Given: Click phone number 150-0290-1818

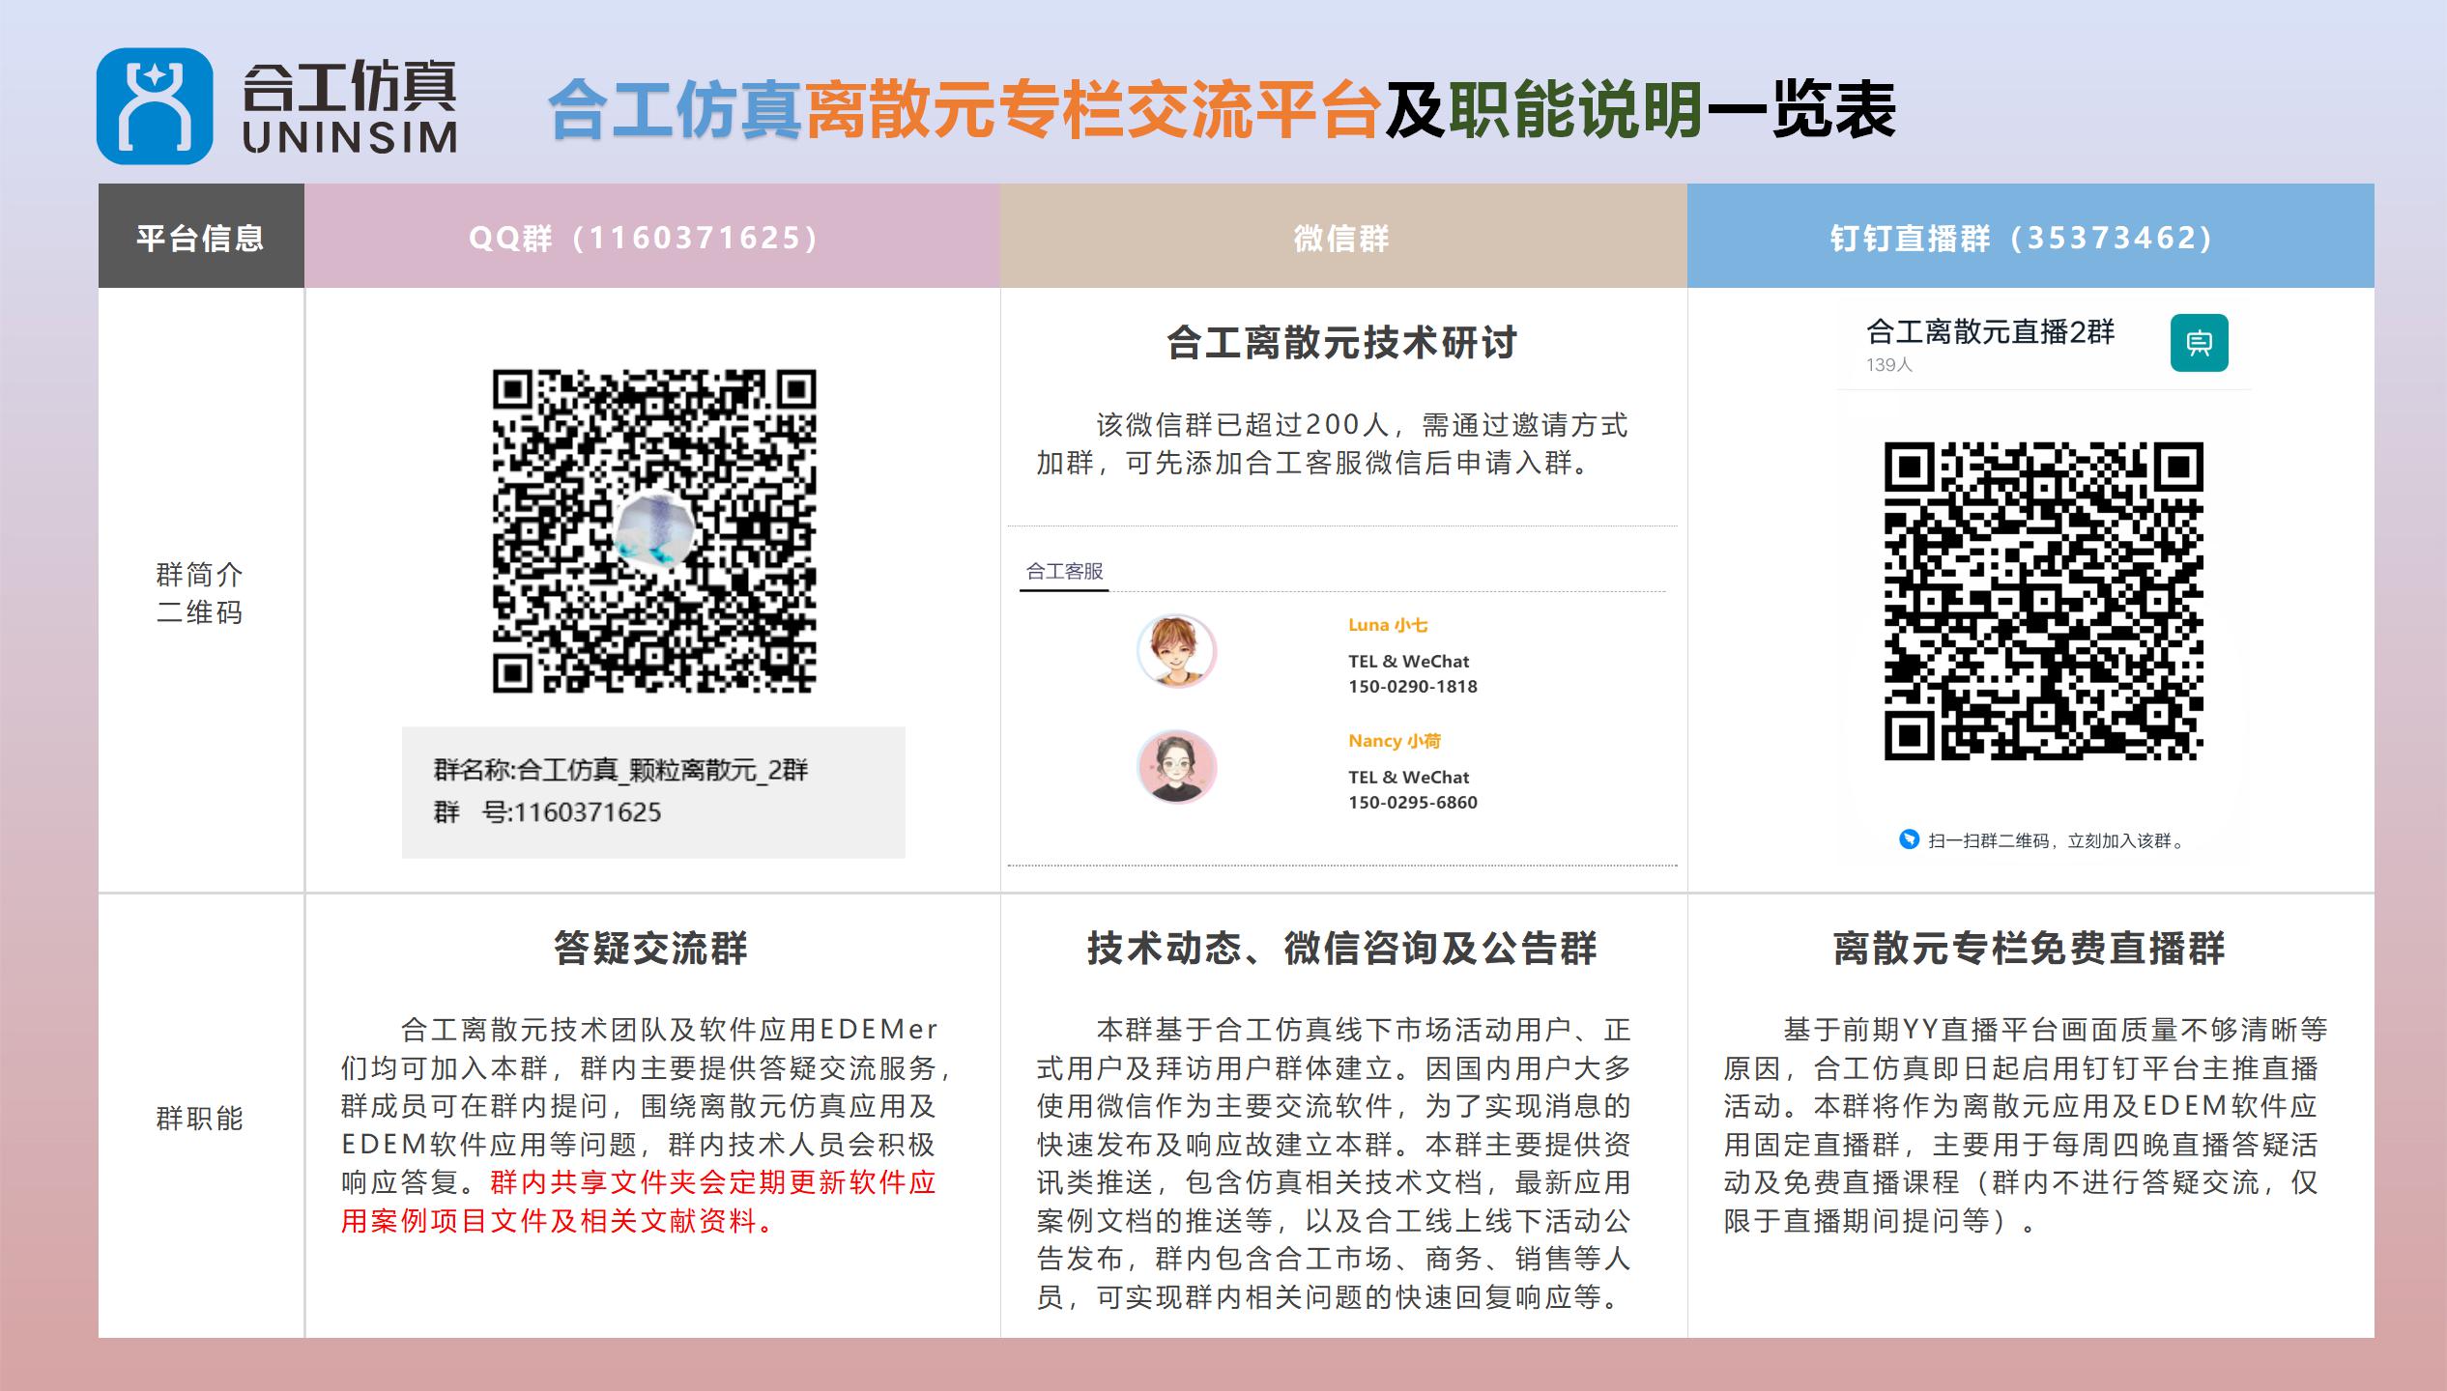Looking at the screenshot, I should [x=1413, y=687].
